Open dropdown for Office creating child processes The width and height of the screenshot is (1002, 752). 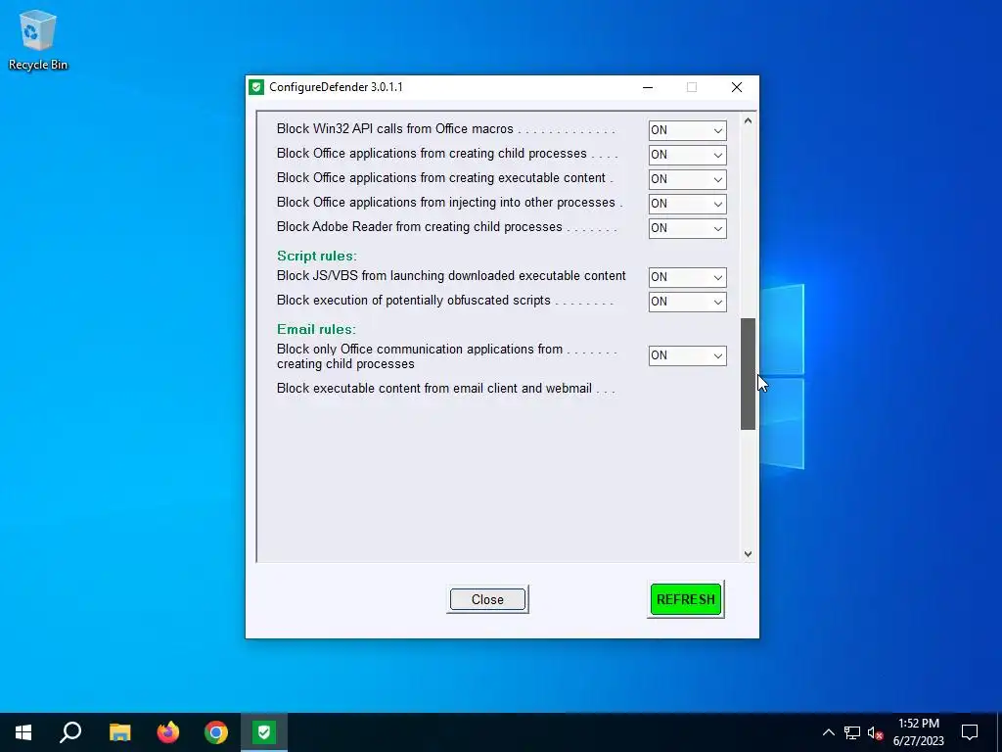point(688,155)
